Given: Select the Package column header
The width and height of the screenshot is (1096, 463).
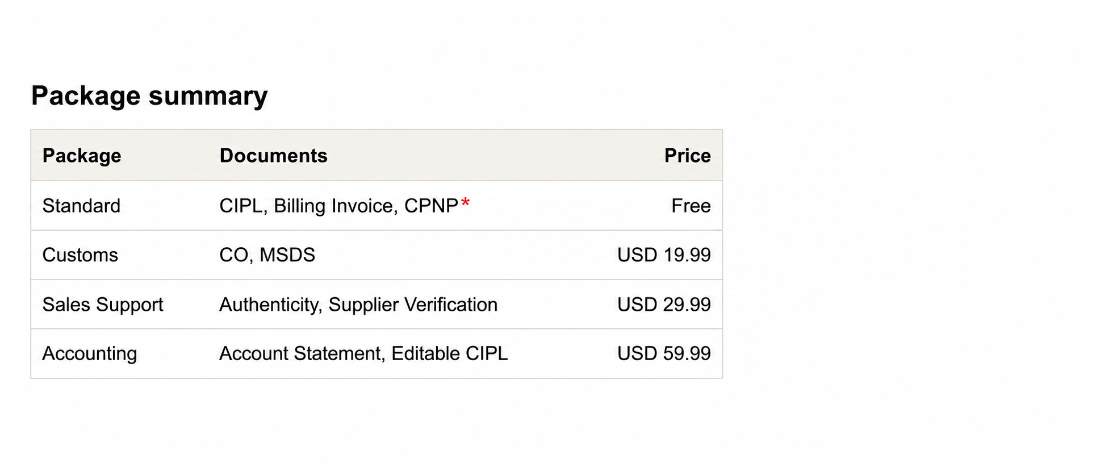Looking at the screenshot, I should click(82, 156).
